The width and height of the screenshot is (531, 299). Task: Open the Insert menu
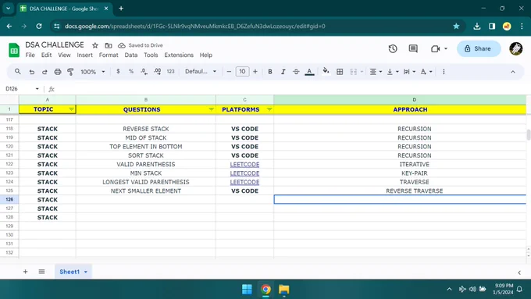click(x=84, y=55)
